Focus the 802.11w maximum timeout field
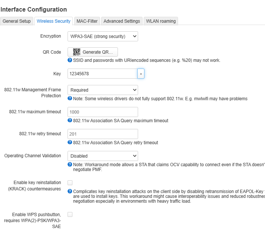 coord(103,112)
